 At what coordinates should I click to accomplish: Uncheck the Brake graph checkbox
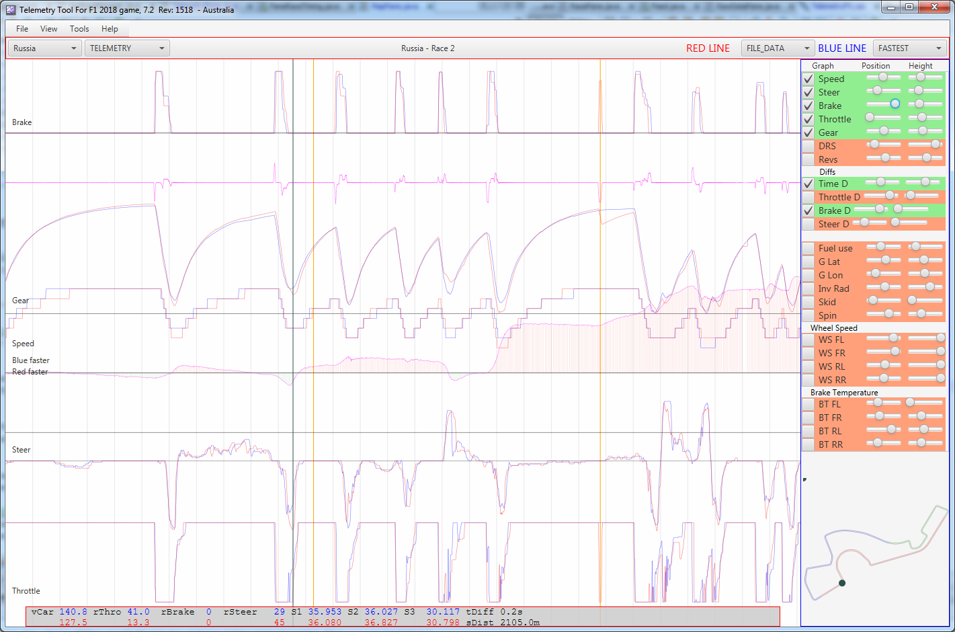tap(808, 106)
